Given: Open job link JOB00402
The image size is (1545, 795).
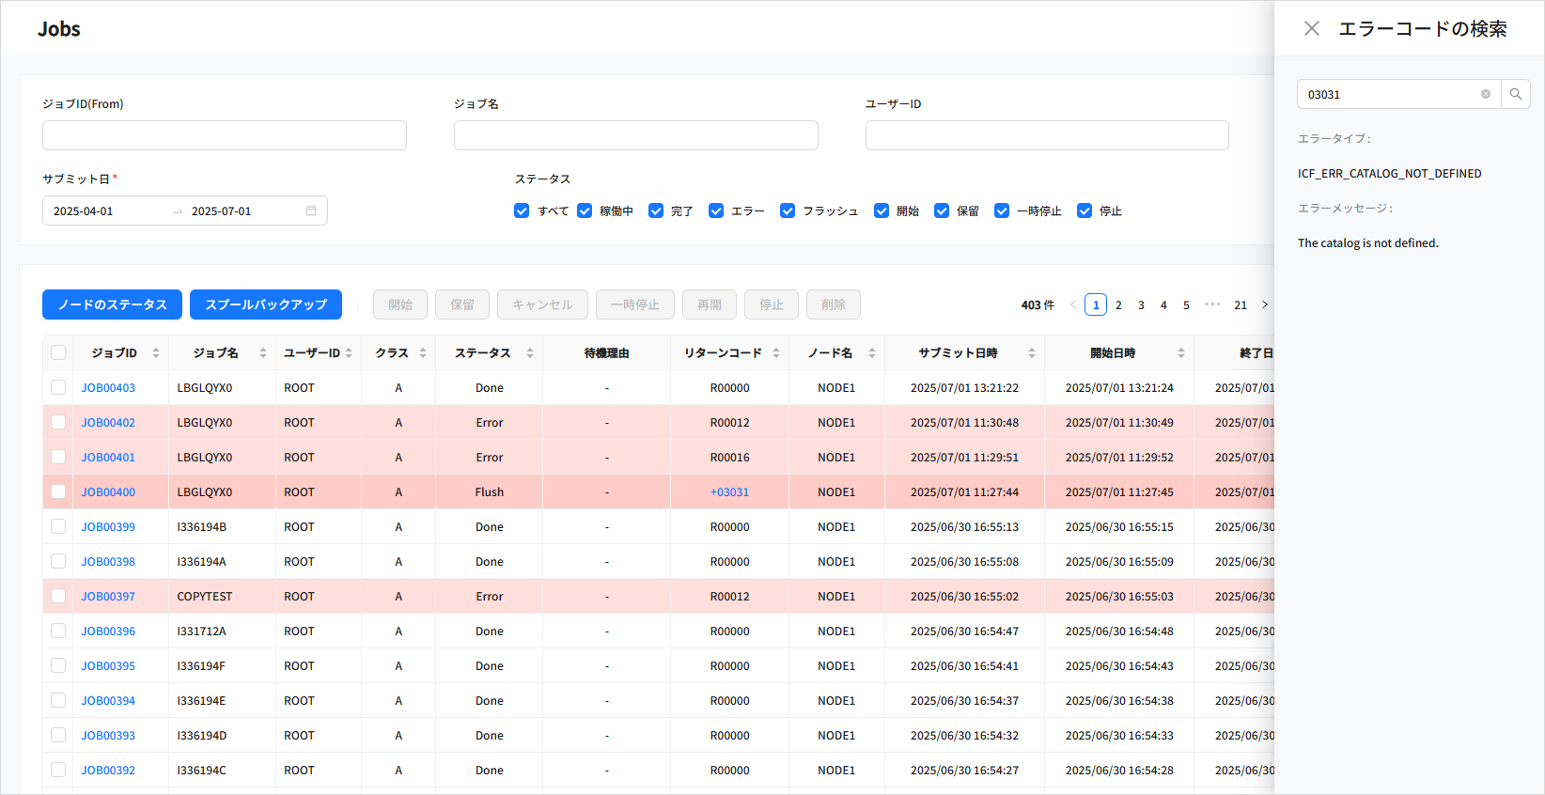Looking at the screenshot, I should (x=108, y=423).
